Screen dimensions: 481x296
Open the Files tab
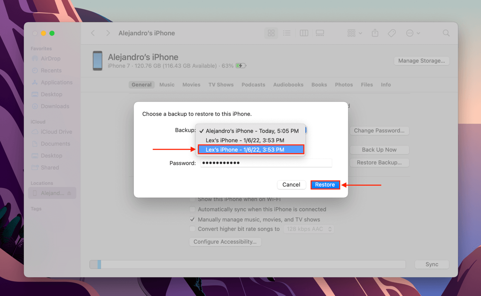(367, 85)
